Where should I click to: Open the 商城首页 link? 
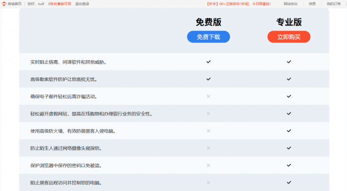(x=15, y=4)
